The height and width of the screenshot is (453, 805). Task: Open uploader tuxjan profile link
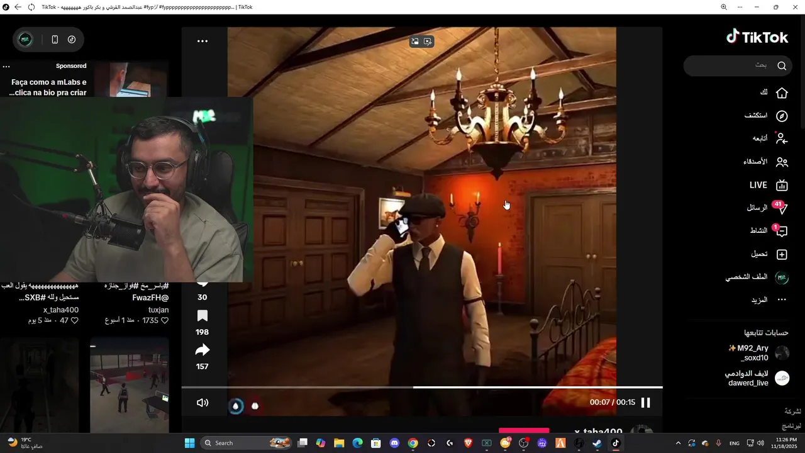tap(158, 310)
